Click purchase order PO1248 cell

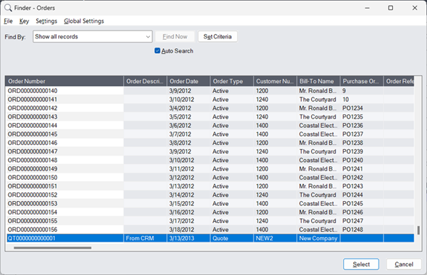(362, 230)
